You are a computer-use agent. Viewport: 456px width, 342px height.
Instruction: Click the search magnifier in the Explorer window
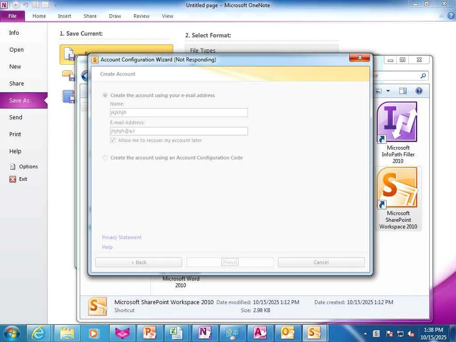(423, 76)
